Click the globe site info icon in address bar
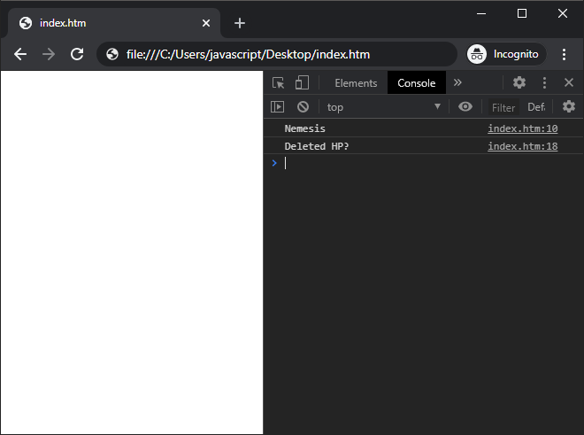584x435 pixels. (112, 54)
